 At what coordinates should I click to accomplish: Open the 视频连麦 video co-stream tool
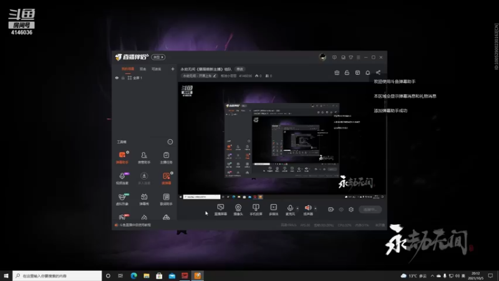(x=122, y=178)
